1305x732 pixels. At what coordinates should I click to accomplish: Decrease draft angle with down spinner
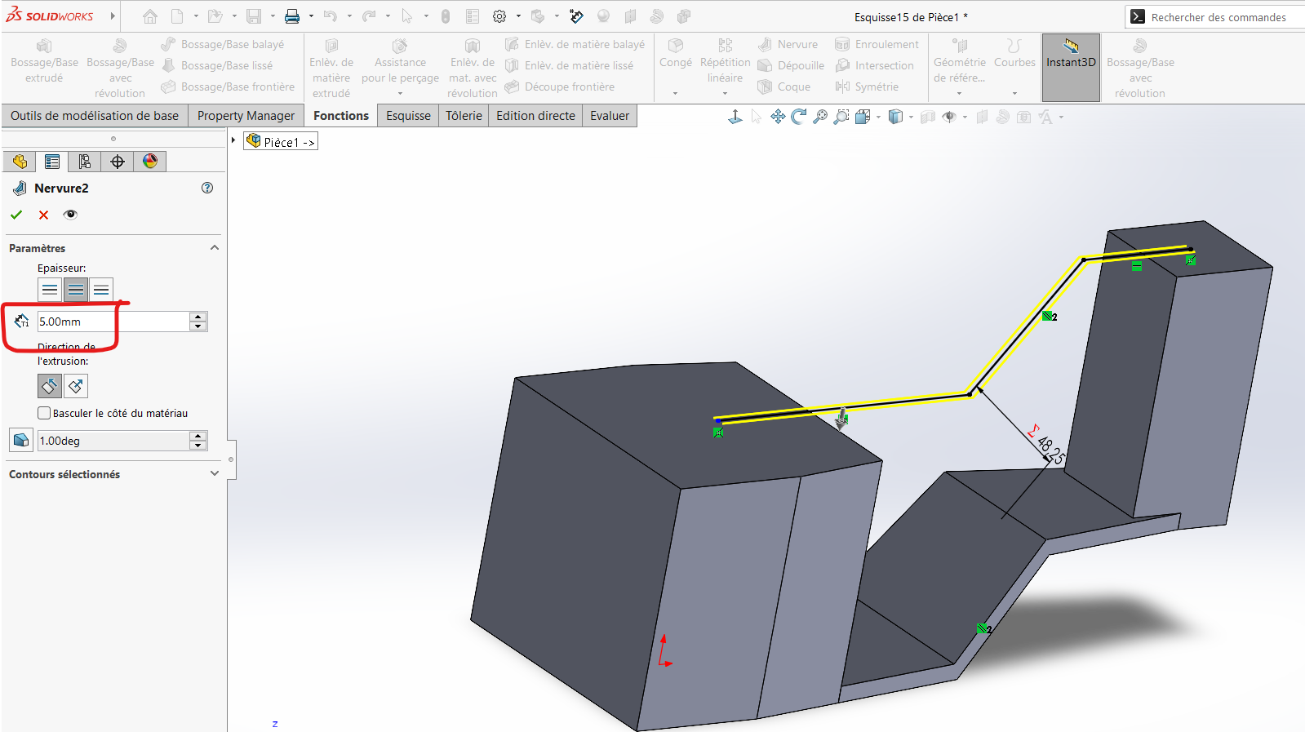[x=198, y=446]
